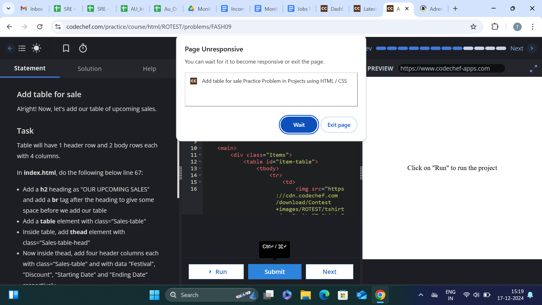
Task: Open File Explorer from the taskbar
Action: [x=305, y=295]
